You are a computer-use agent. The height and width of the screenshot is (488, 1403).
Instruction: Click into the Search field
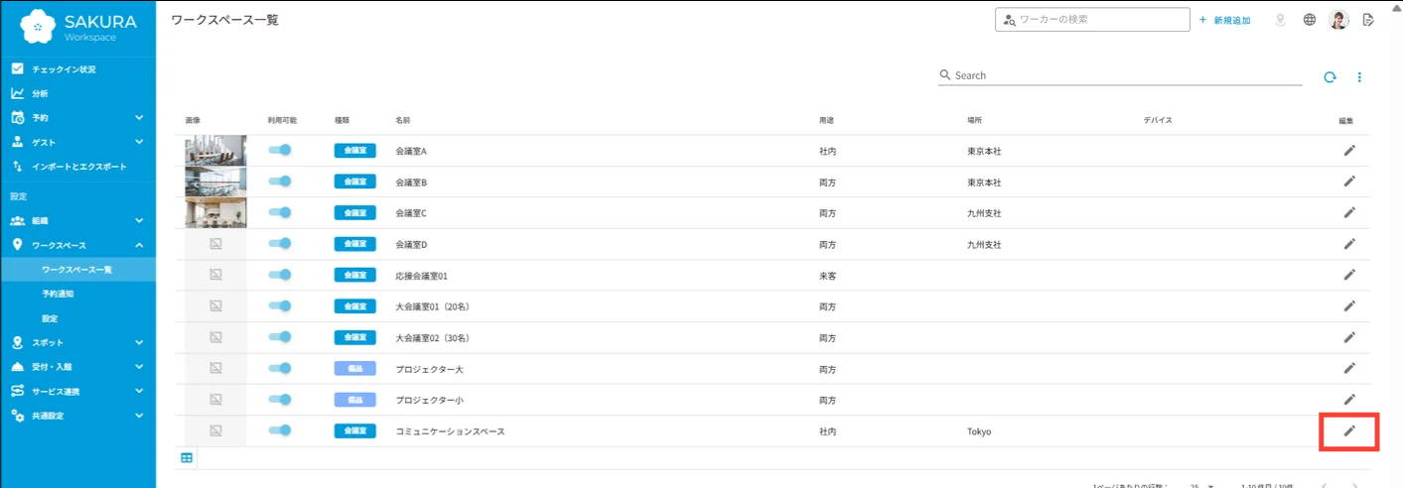(x=1120, y=75)
